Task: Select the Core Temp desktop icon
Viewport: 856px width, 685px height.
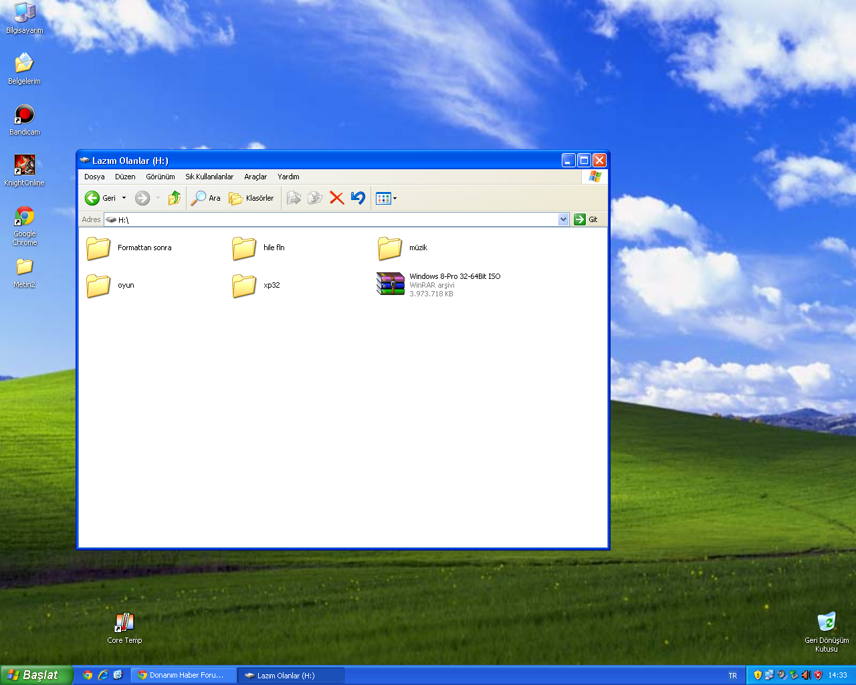Action: click(124, 629)
